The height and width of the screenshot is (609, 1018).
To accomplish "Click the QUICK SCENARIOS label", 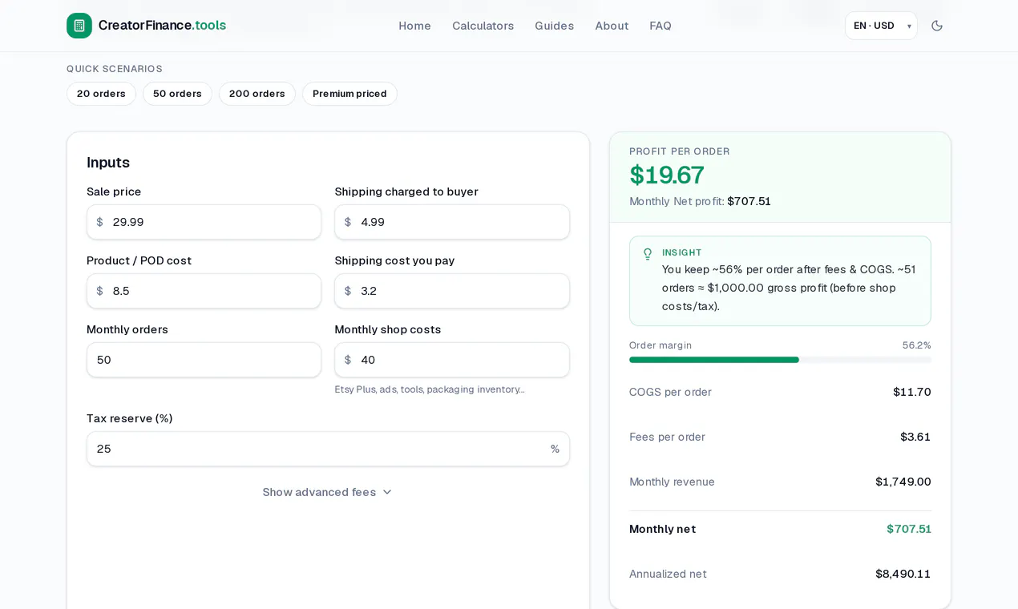I will (x=115, y=69).
